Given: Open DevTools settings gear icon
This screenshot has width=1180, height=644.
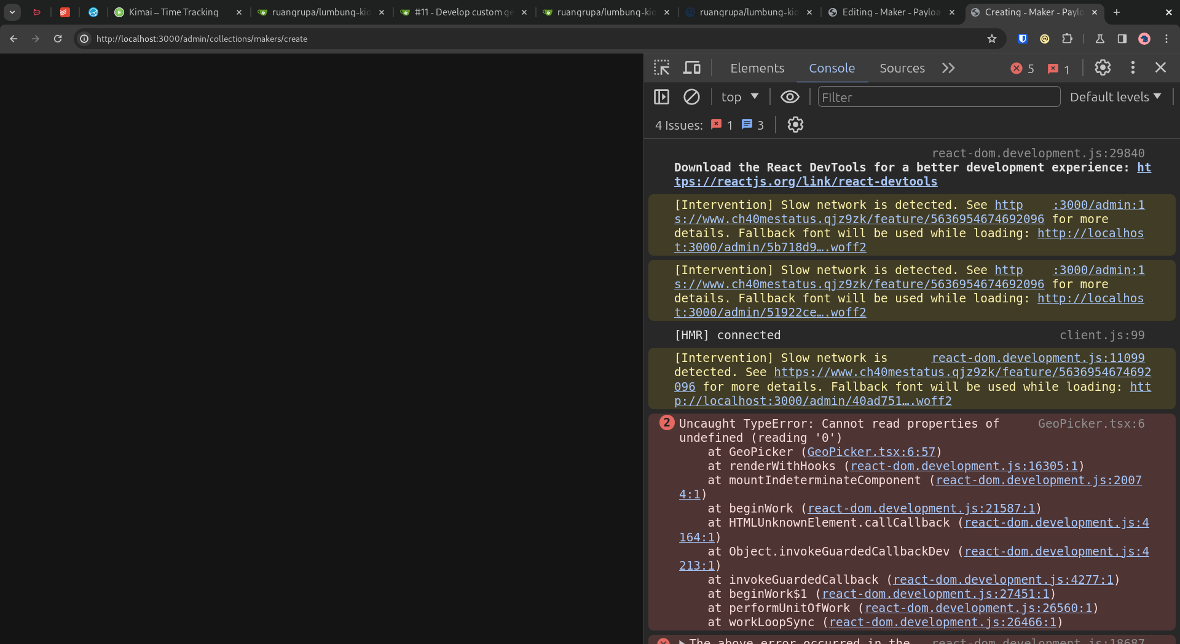Looking at the screenshot, I should click(x=1103, y=68).
